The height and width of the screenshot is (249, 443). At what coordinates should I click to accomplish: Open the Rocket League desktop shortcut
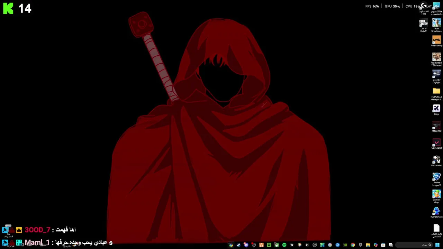(x=436, y=179)
